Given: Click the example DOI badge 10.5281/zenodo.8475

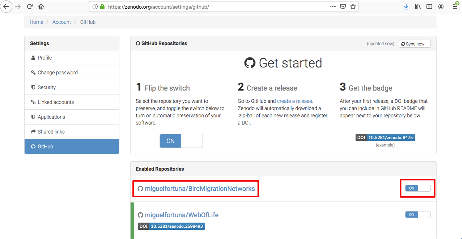Looking at the screenshot, I should pos(385,137).
